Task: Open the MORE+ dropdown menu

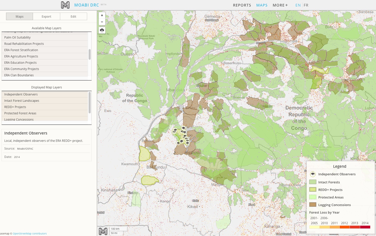Action: (x=280, y=5)
